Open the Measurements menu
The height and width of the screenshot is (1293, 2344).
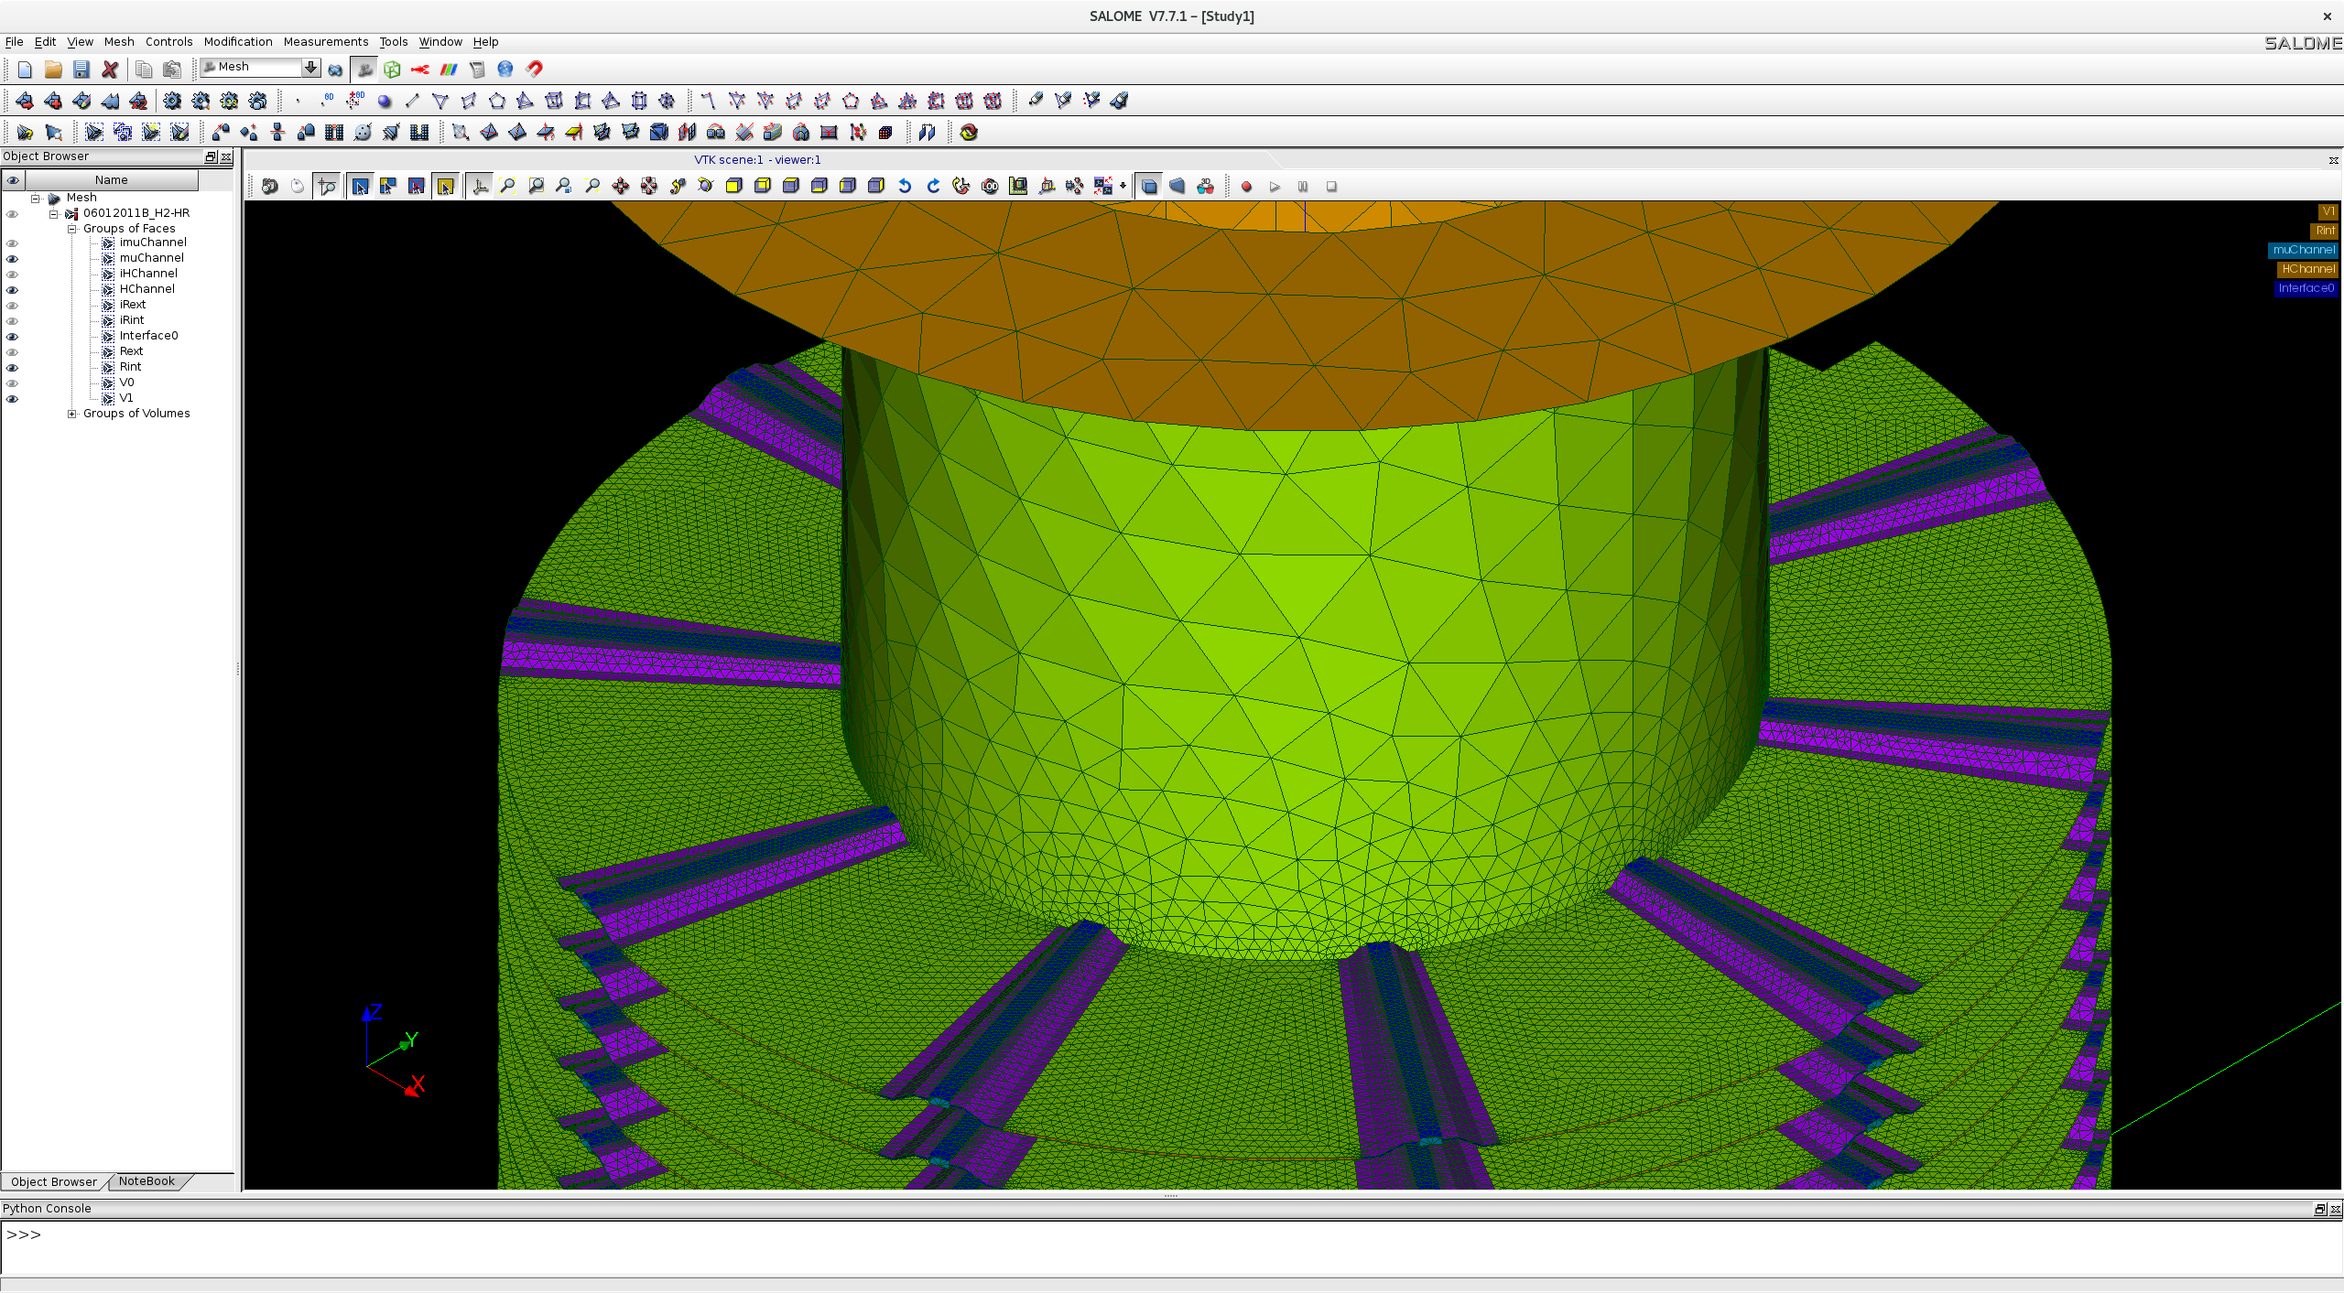(326, 42)
